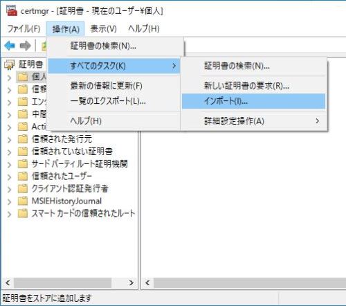
Task: Click left scroll arrow of tree pane
Action: (8, 282)
